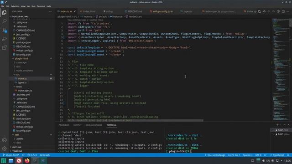Add a new terminal with the plus icon
Viewport: 292px width, 164px height.
click(x=277, y=125)
